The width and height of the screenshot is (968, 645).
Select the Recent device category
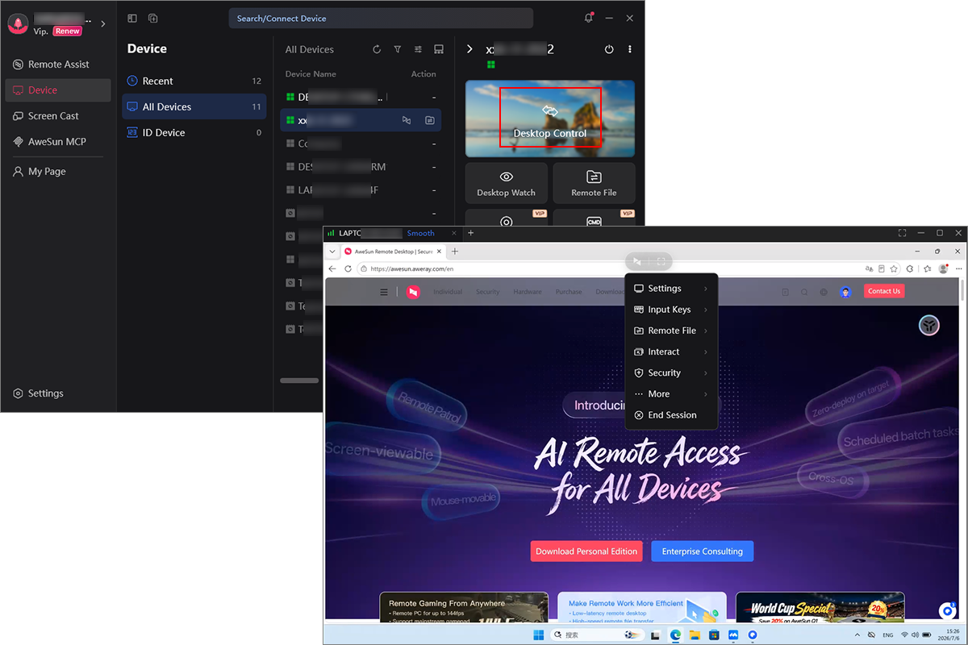click(194, 81)
